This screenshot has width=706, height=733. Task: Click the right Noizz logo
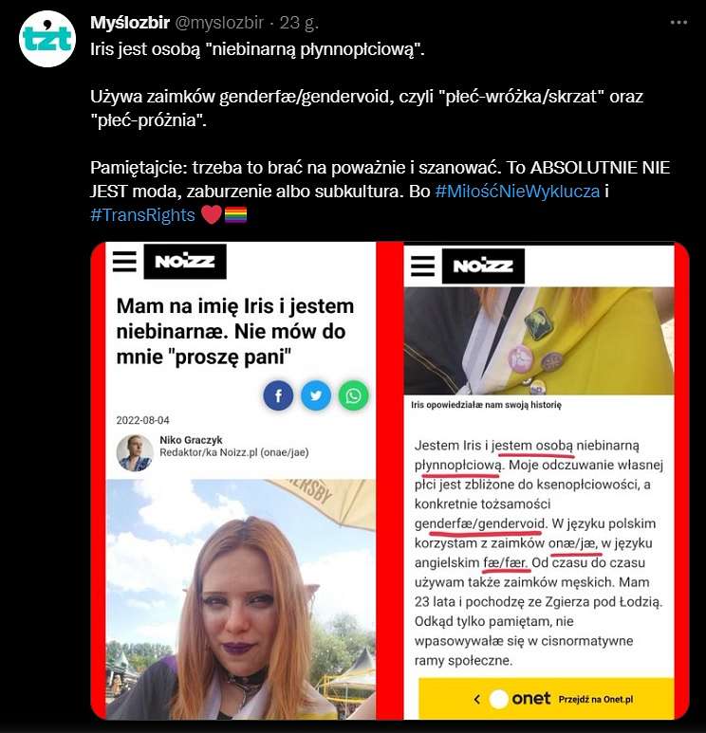483,266
